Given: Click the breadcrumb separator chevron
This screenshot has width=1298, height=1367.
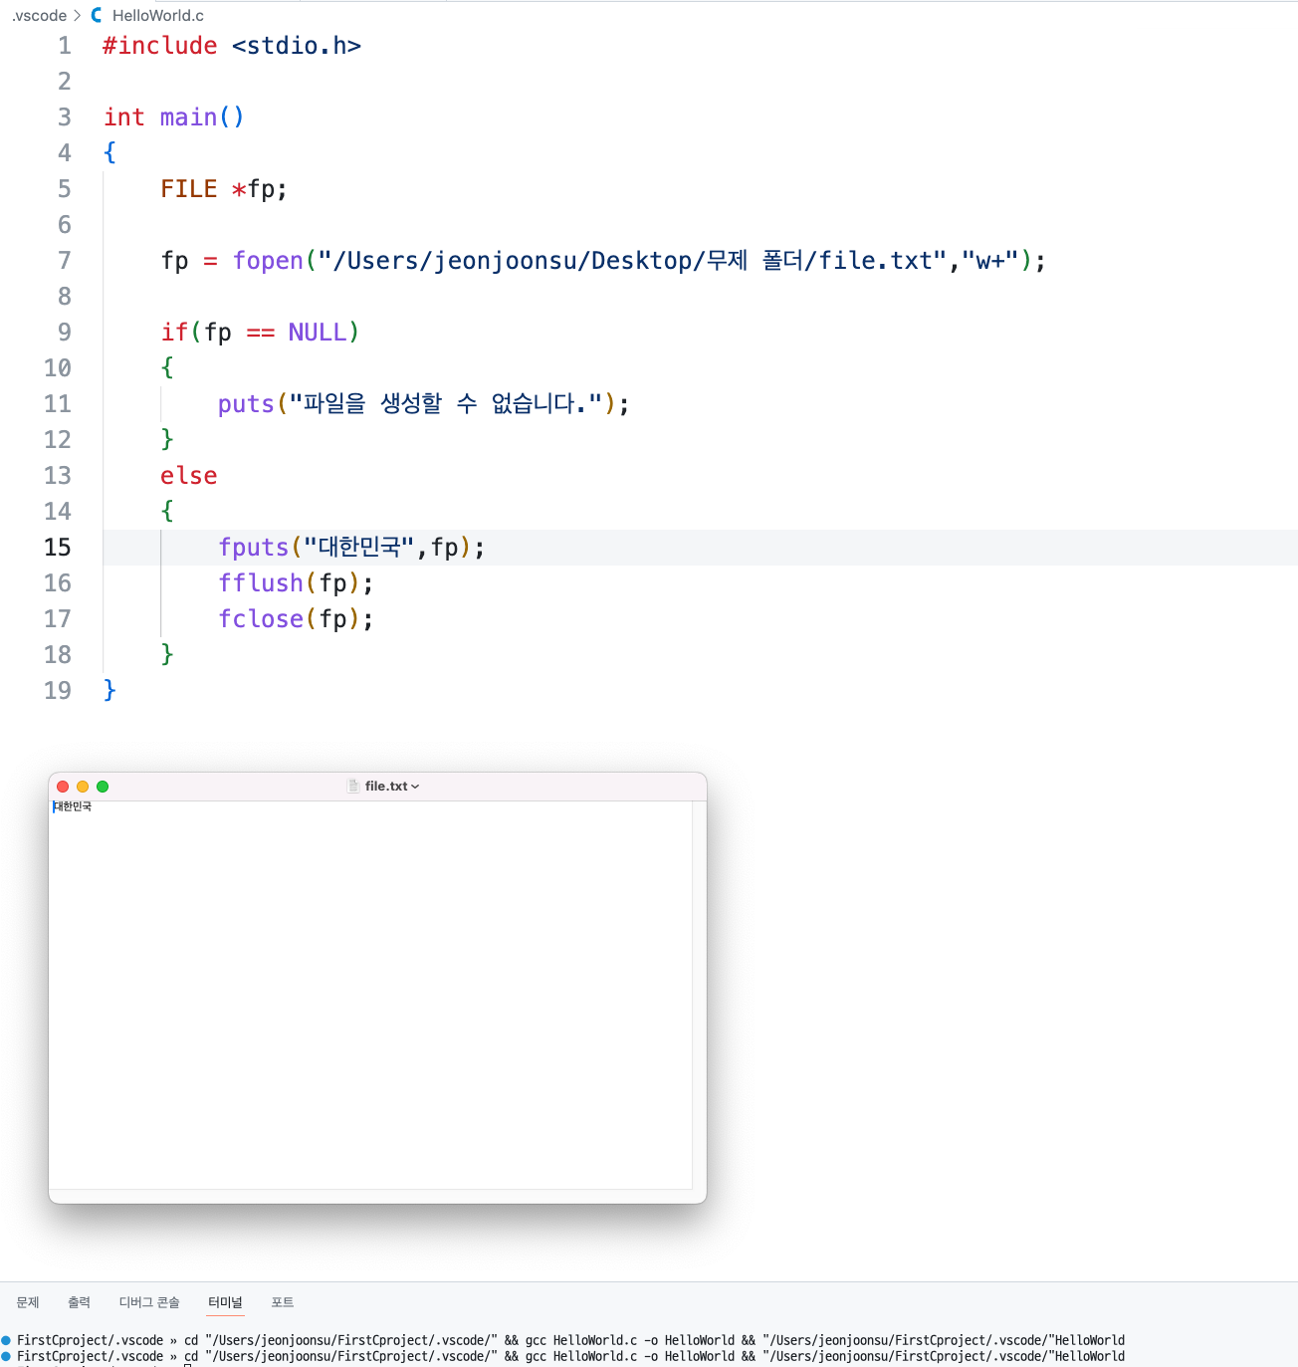Looking at the screenshot, I should (x=78, y=16).
